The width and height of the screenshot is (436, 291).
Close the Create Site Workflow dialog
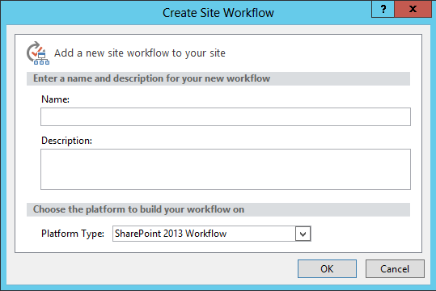pos(413,9)
